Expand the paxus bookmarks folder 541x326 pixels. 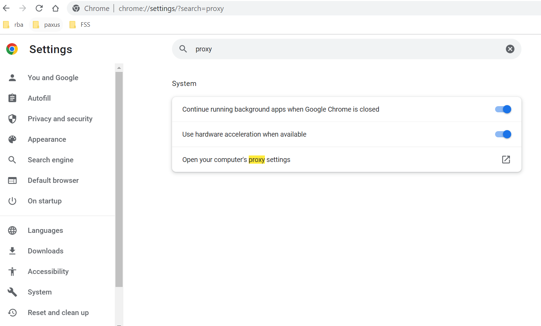(46, 25)
